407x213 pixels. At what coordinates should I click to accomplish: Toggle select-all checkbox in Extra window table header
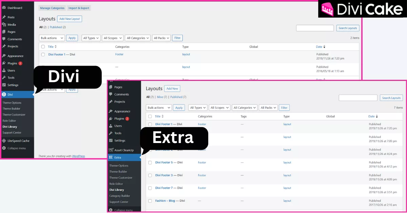150,116
